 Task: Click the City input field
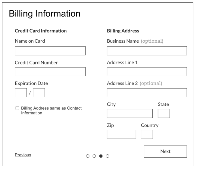[x=130, y=113]
